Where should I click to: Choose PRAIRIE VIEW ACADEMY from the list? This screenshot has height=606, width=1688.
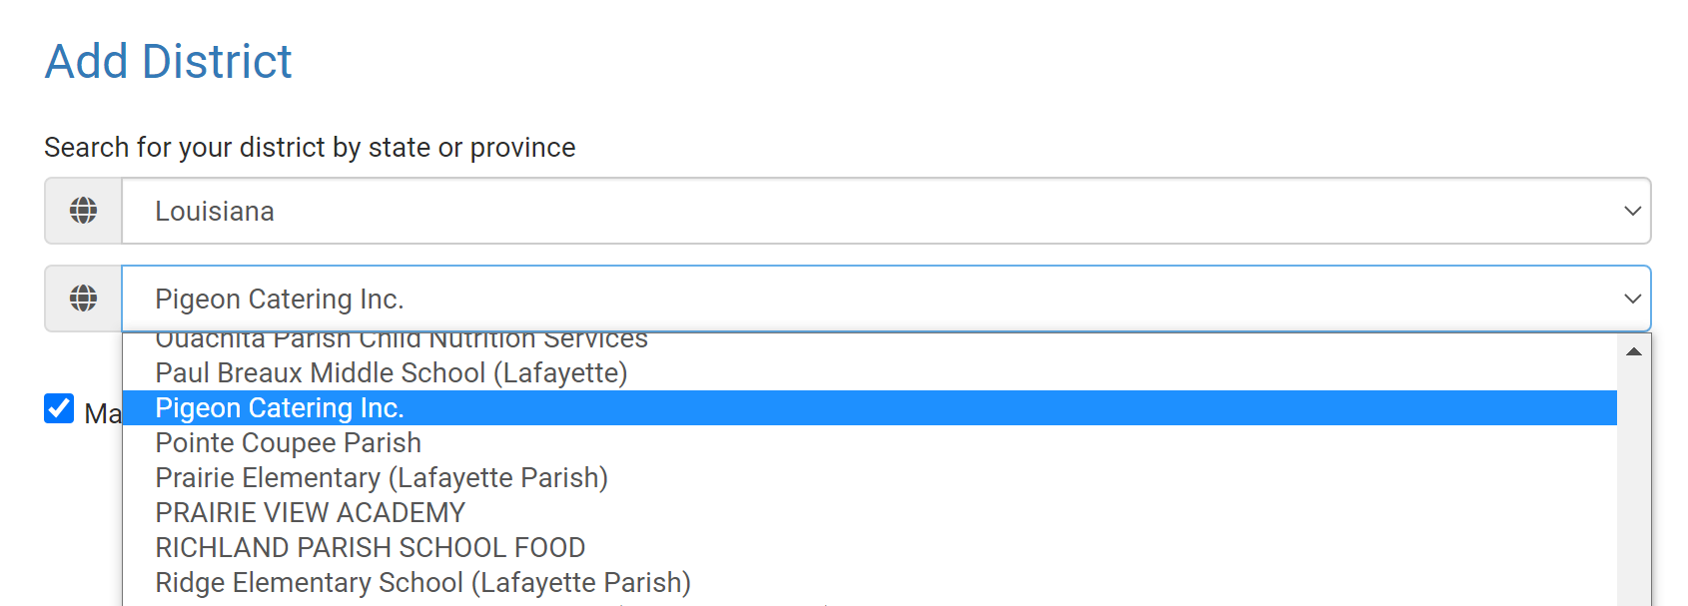(x=310, y=513)
